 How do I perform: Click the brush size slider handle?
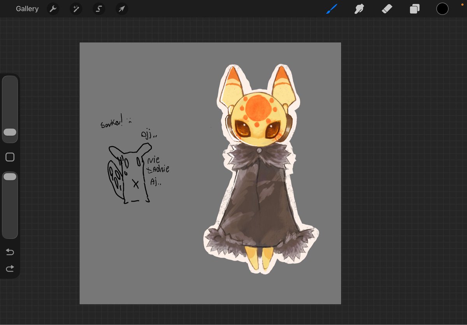coord(10,132)
